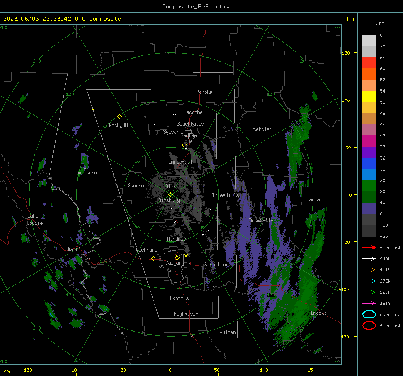This screenshot has width=403, height=376.
Task: Click the Composite_Reflectivity title
Action: click(201, 7)
